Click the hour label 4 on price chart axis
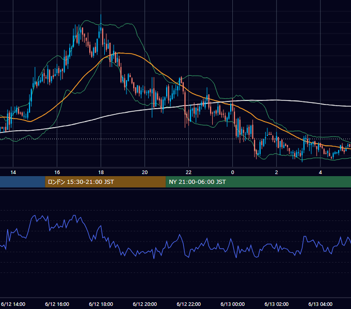 tap(321, 173)
